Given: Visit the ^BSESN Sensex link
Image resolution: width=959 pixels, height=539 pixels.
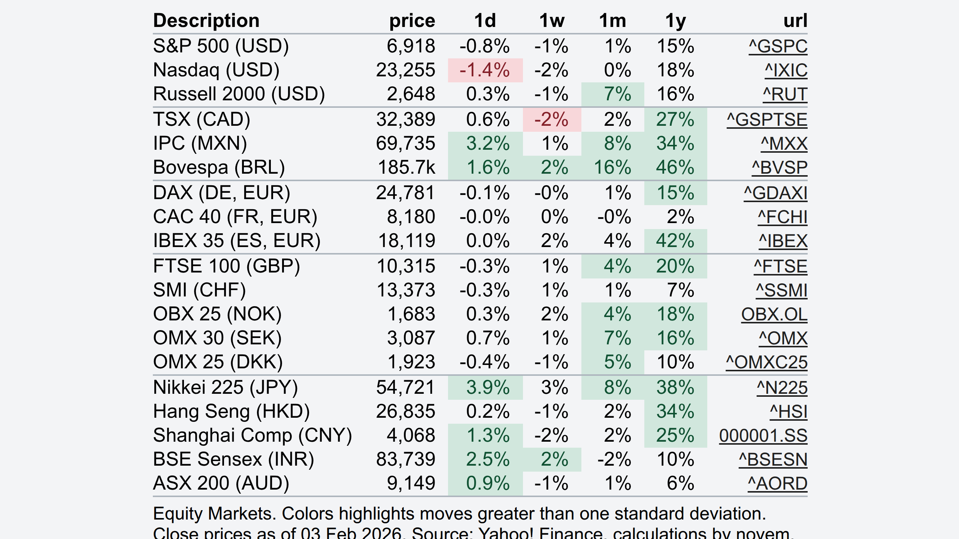Looking at the screenshot, I should click(x=773, y=460).
